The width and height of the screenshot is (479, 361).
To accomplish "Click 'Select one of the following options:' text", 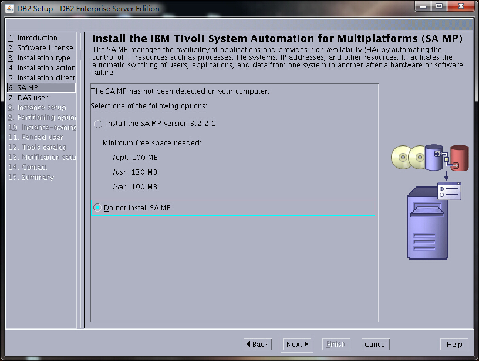I will (149, 106).
